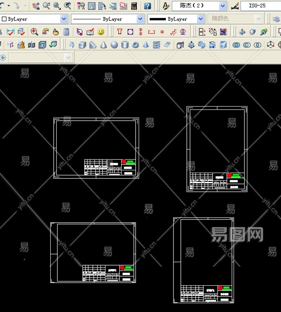
Task: Select the Torus solid tool
Action: [135, 45]
